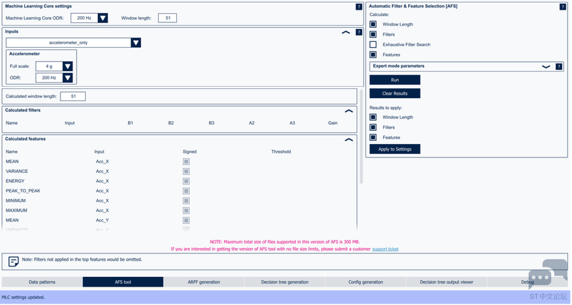This screenshot has height=305, width=572.
Task: Open Accelerometer Full scale dropdown
Action: pos(67,67)
